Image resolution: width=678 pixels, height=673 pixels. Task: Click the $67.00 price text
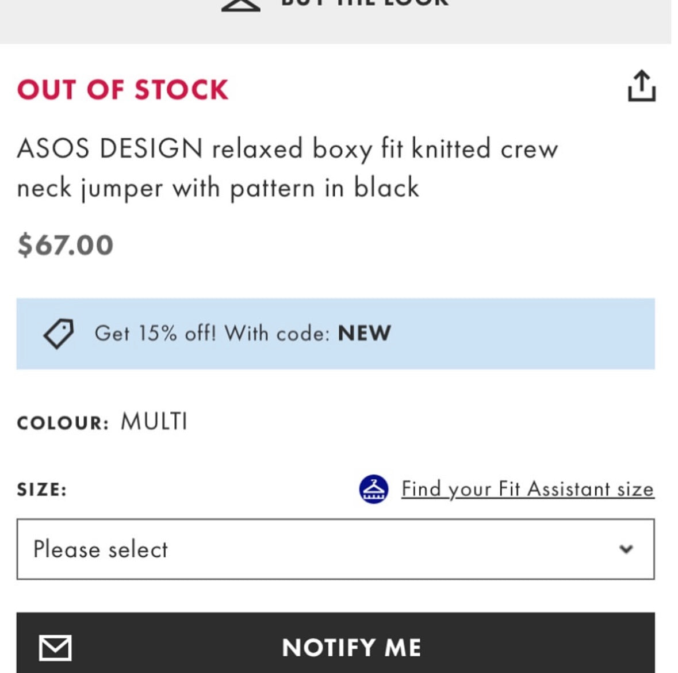pos(65,245)
